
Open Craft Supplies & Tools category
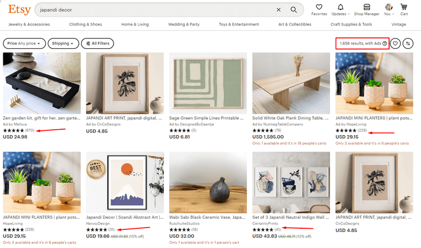click(351, 24)
